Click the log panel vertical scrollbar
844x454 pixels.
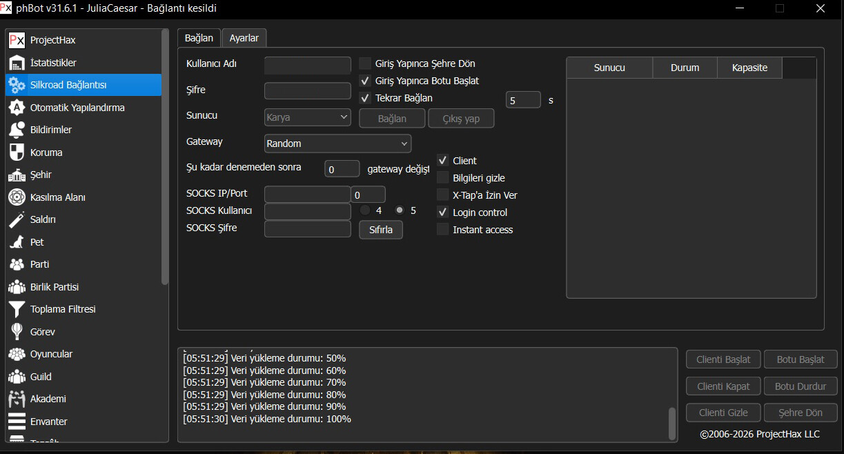672,422
